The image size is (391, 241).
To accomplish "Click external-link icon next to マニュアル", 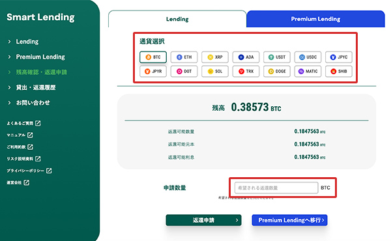I will point(30,135).
